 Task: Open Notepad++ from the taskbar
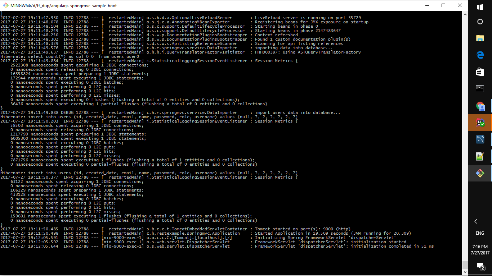480,156
